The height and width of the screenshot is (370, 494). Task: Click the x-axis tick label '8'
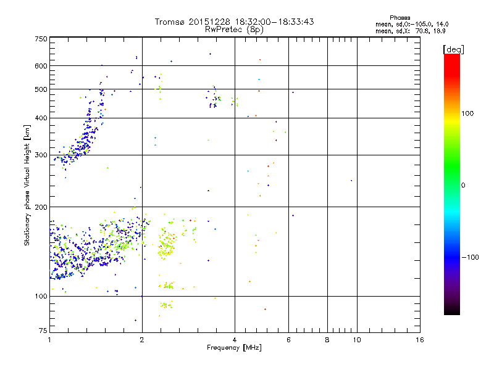click(x=327, y=340)
